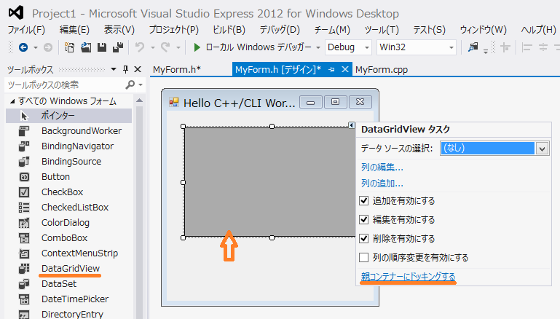This screenshot has width=560, height=319.
Task: Click the Save All multi-disk icon
Action: point(118,47)
